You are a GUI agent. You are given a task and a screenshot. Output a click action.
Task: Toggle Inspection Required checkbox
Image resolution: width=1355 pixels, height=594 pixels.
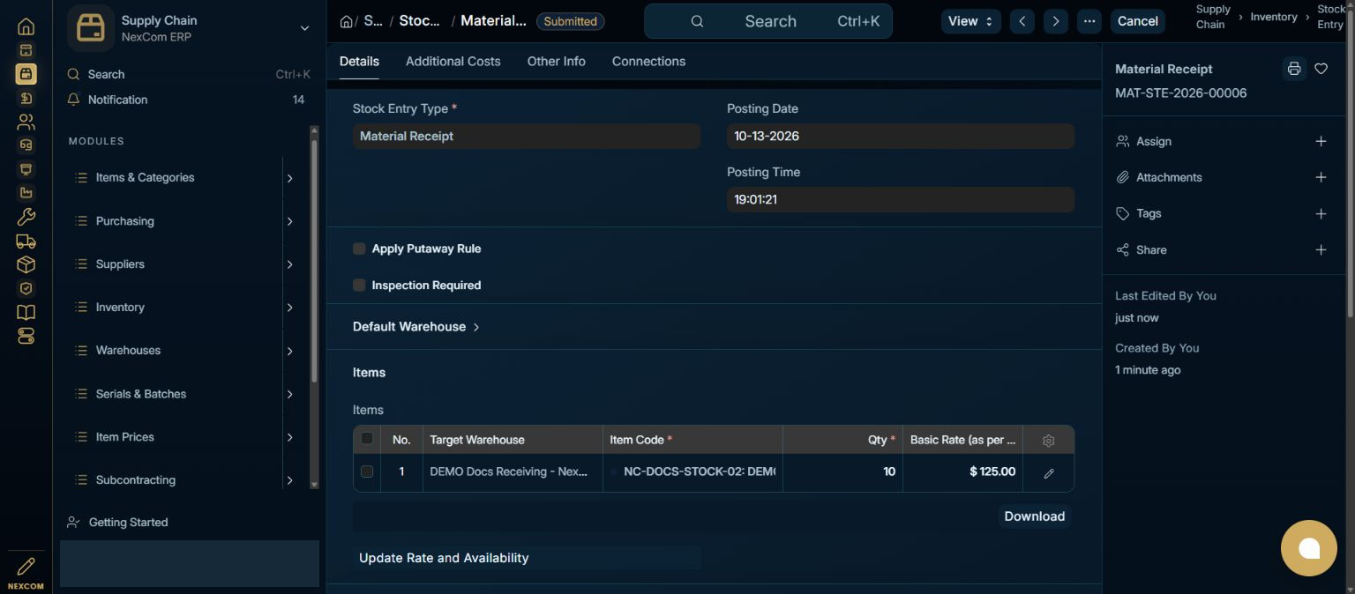click(359, 285)
